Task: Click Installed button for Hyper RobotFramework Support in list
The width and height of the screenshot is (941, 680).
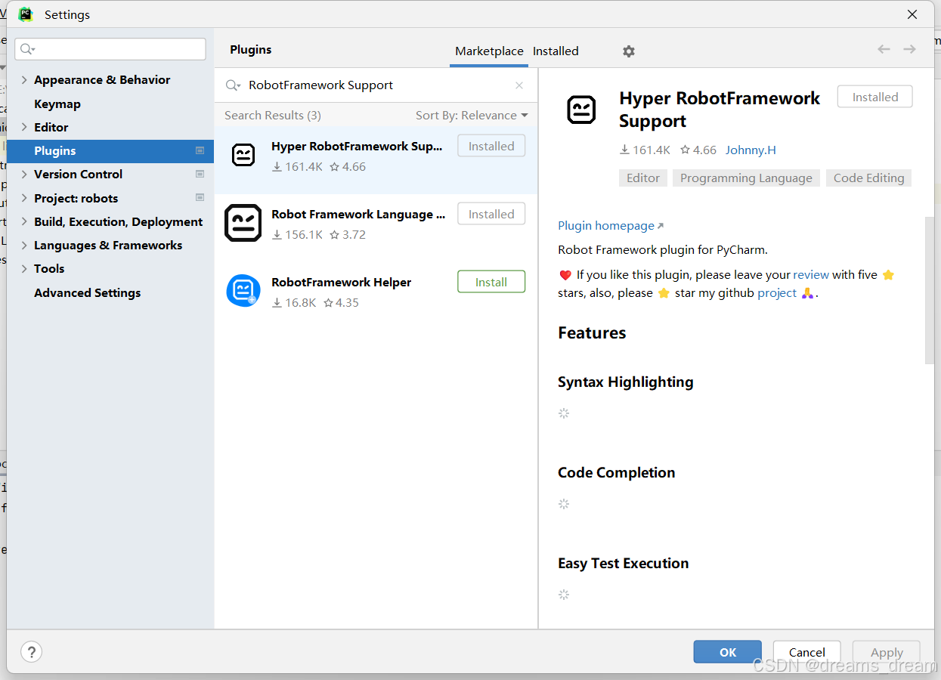Action: (491, 146)
